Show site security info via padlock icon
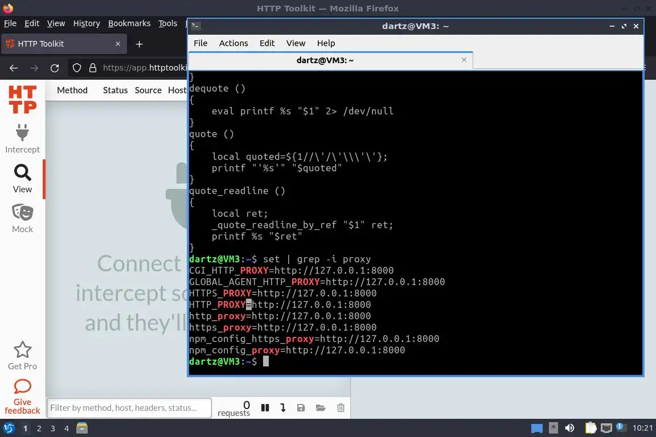 93,68
